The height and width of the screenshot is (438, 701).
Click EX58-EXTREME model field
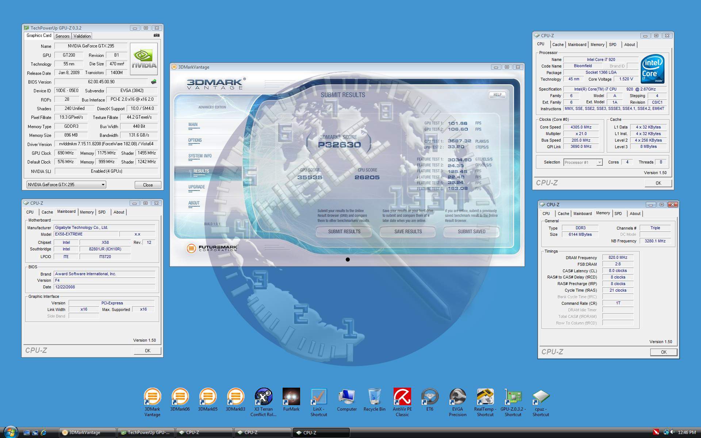86,234
